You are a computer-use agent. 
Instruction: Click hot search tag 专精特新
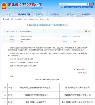67,7
